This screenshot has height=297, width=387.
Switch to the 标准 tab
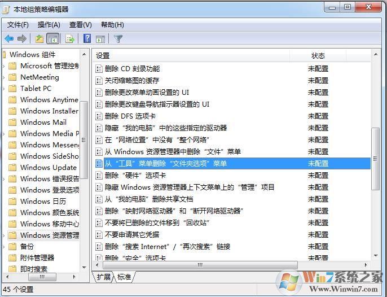124,277
